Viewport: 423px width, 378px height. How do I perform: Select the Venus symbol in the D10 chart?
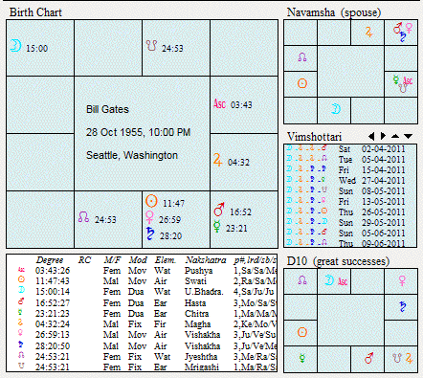402,280
